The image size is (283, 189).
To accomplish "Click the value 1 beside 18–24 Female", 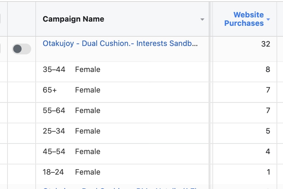I will coord(268,172).
